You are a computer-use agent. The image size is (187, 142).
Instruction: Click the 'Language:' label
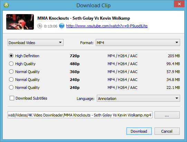pyautogui.click(x=85, y=99)
